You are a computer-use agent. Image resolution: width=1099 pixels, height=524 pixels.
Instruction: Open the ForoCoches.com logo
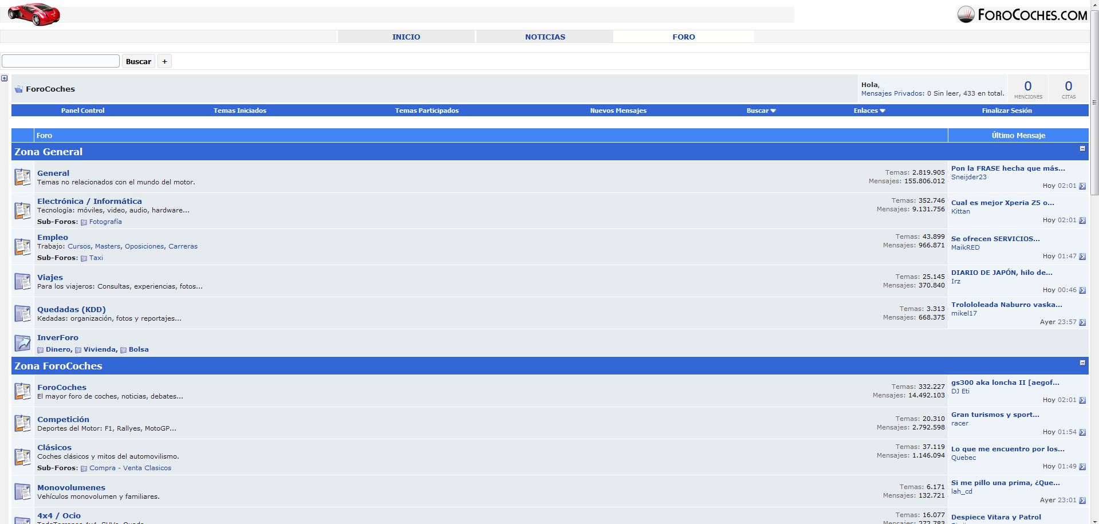click(1022, 14)
